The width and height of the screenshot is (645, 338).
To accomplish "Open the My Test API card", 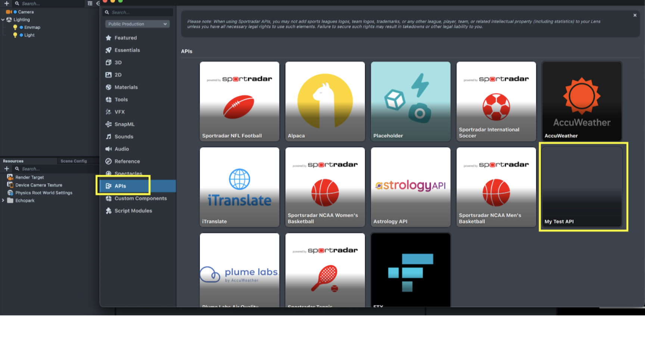I will pos(582,187).
